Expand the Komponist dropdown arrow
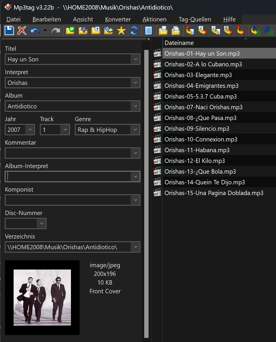The image size is (276, 342). coord(135,200)
